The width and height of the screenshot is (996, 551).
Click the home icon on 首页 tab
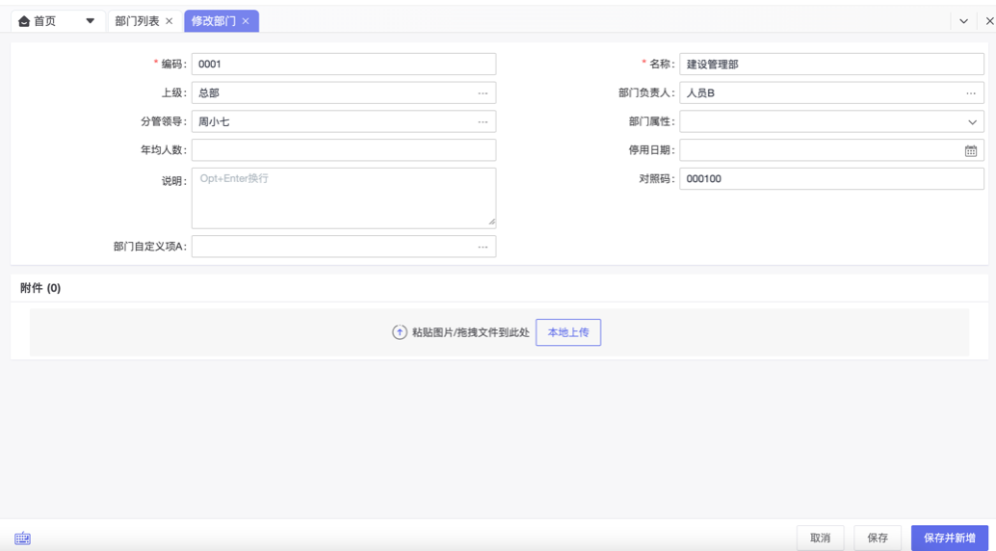click(24, 21)
